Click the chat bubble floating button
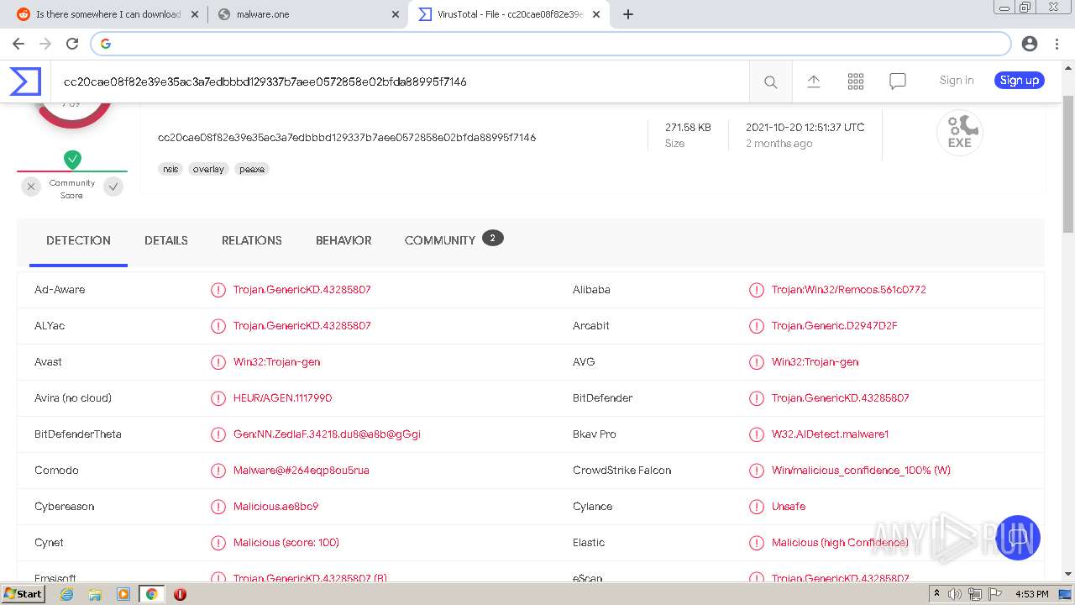 click(x=1018, y=538)
